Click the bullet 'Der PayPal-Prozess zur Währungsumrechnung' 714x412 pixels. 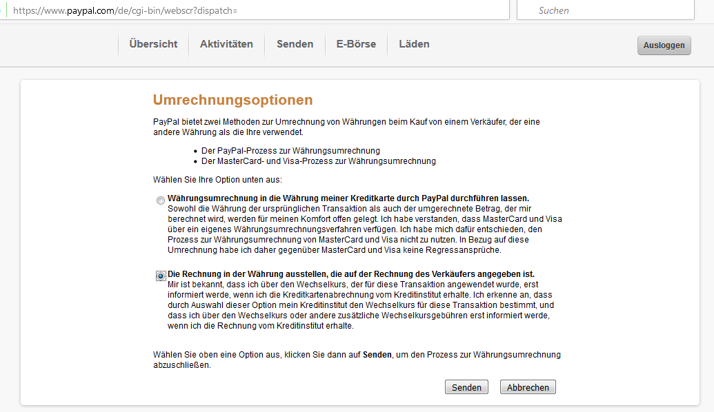click(290, 150)
